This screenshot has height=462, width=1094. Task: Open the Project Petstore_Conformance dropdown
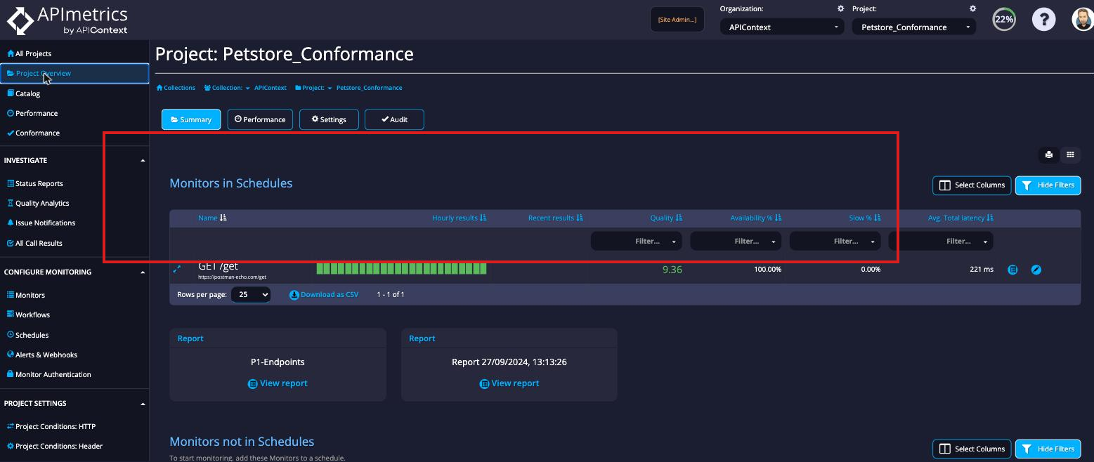pyautogui.click(x=914, y=27)
